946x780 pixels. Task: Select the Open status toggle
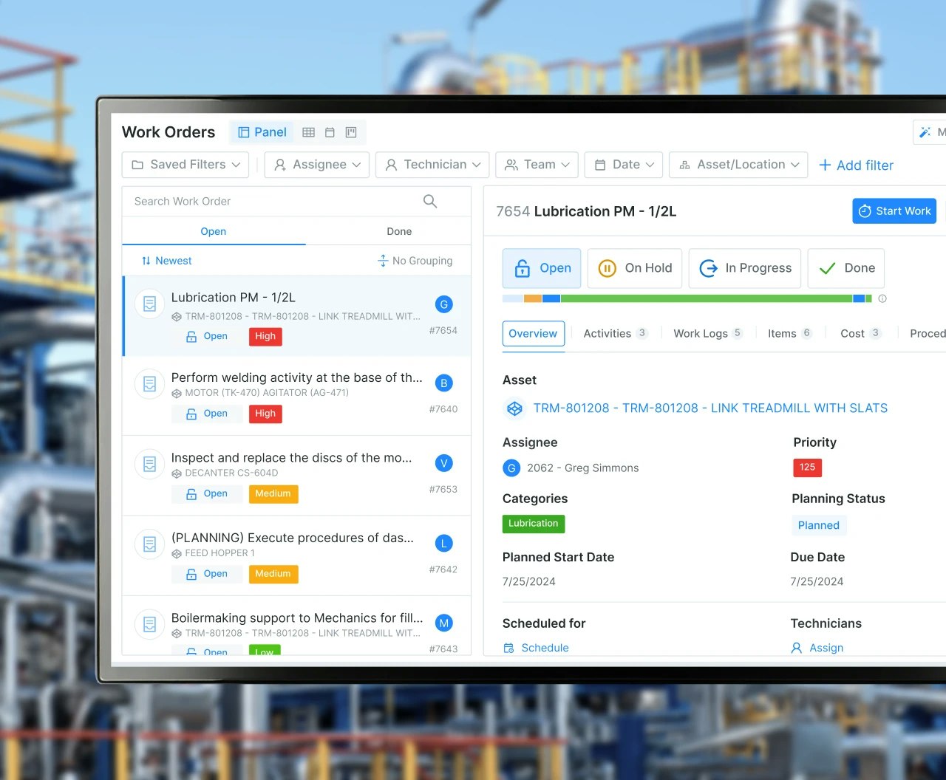pos(542,268)
